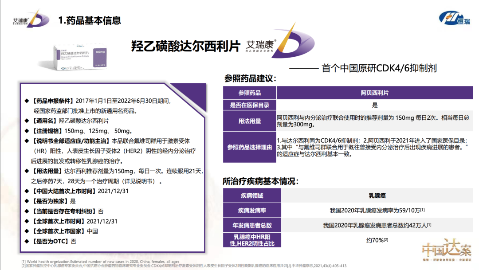Select the 疾病发病率 row label
The image size is (479, 270).
[252, 211]
